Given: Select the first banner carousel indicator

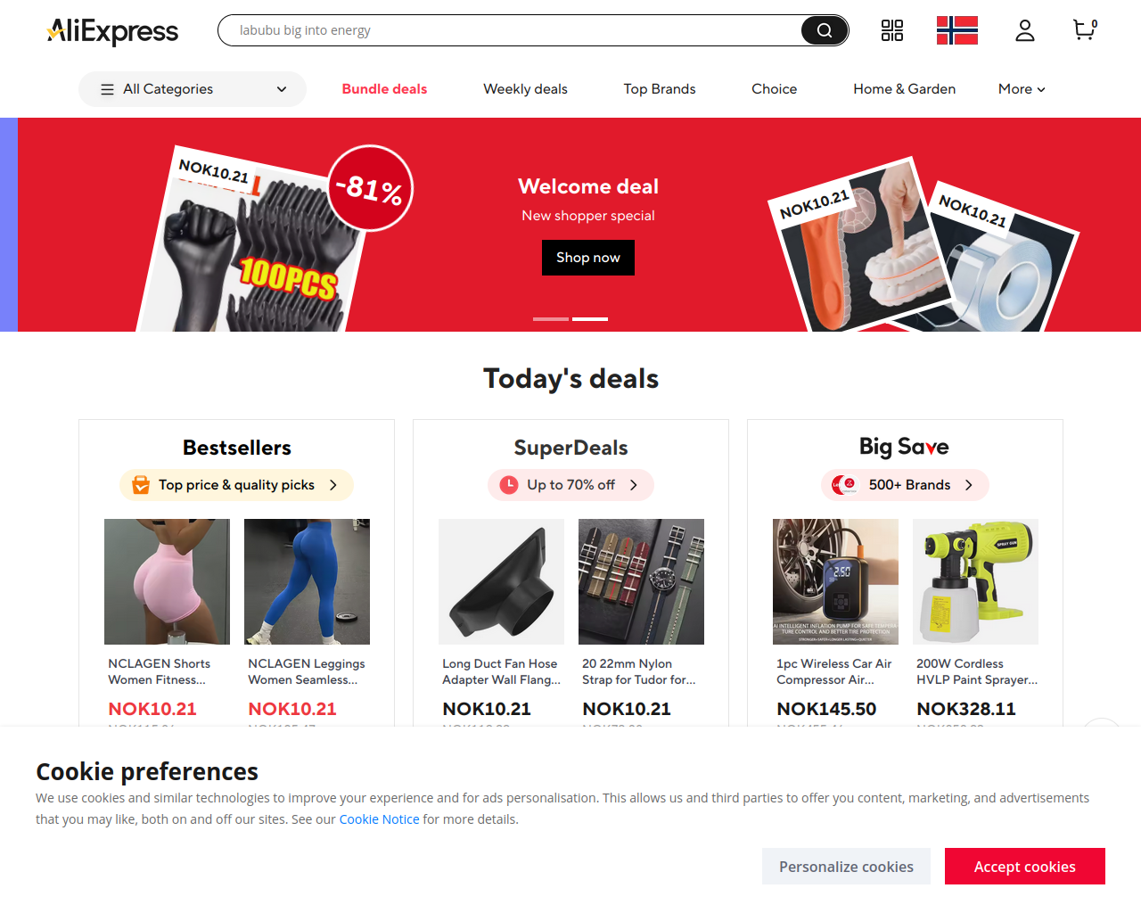Looking at the screenshot, I should click(x=551, y=318).
